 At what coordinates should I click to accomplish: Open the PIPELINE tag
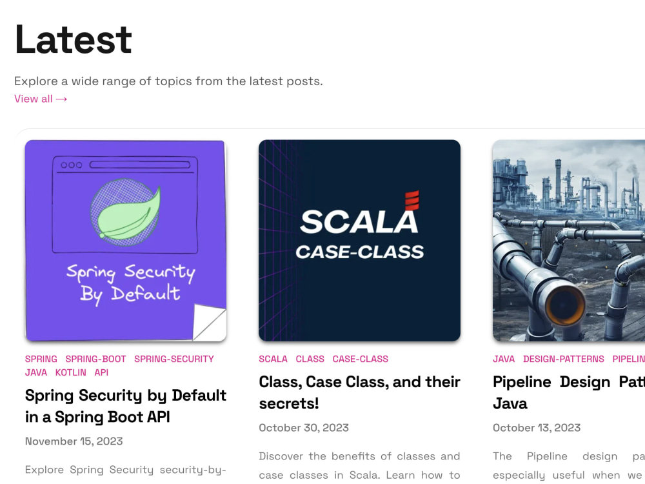pyautogui.click(x=629, y=359)
